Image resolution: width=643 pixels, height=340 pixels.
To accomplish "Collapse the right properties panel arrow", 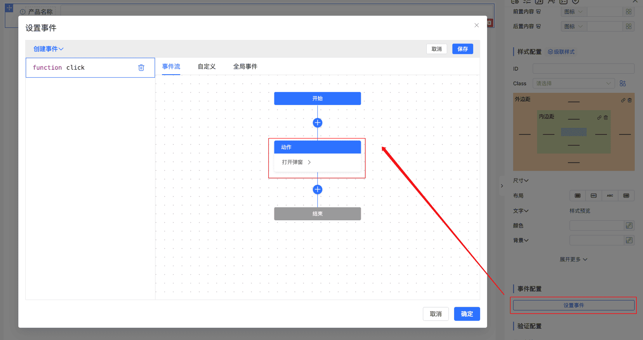I will 502,186.
